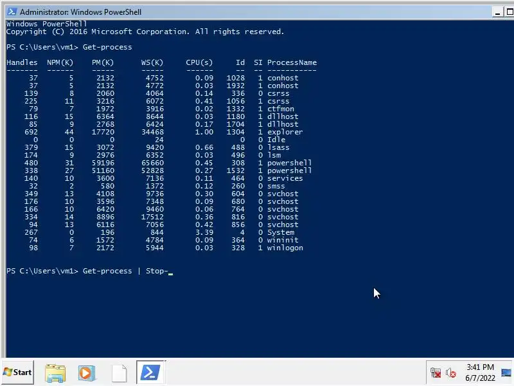Viewport: 514px width, 386px height.
Task: Activate the PowerShell taskbar button
Action: point(150,372)
